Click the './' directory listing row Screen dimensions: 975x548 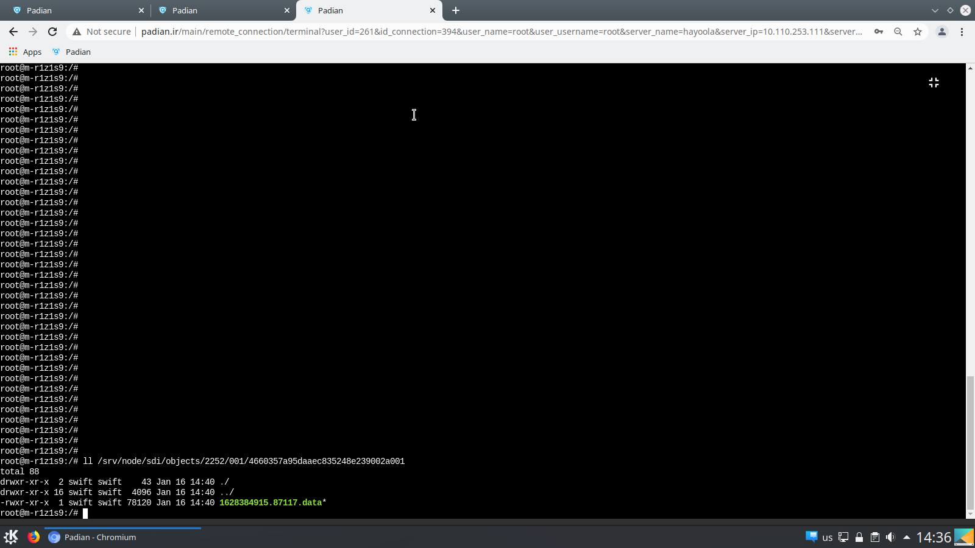[115, 482]
